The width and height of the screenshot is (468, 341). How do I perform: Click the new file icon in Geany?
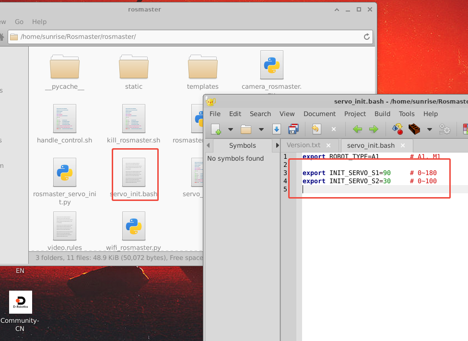[x=216, y=129]
